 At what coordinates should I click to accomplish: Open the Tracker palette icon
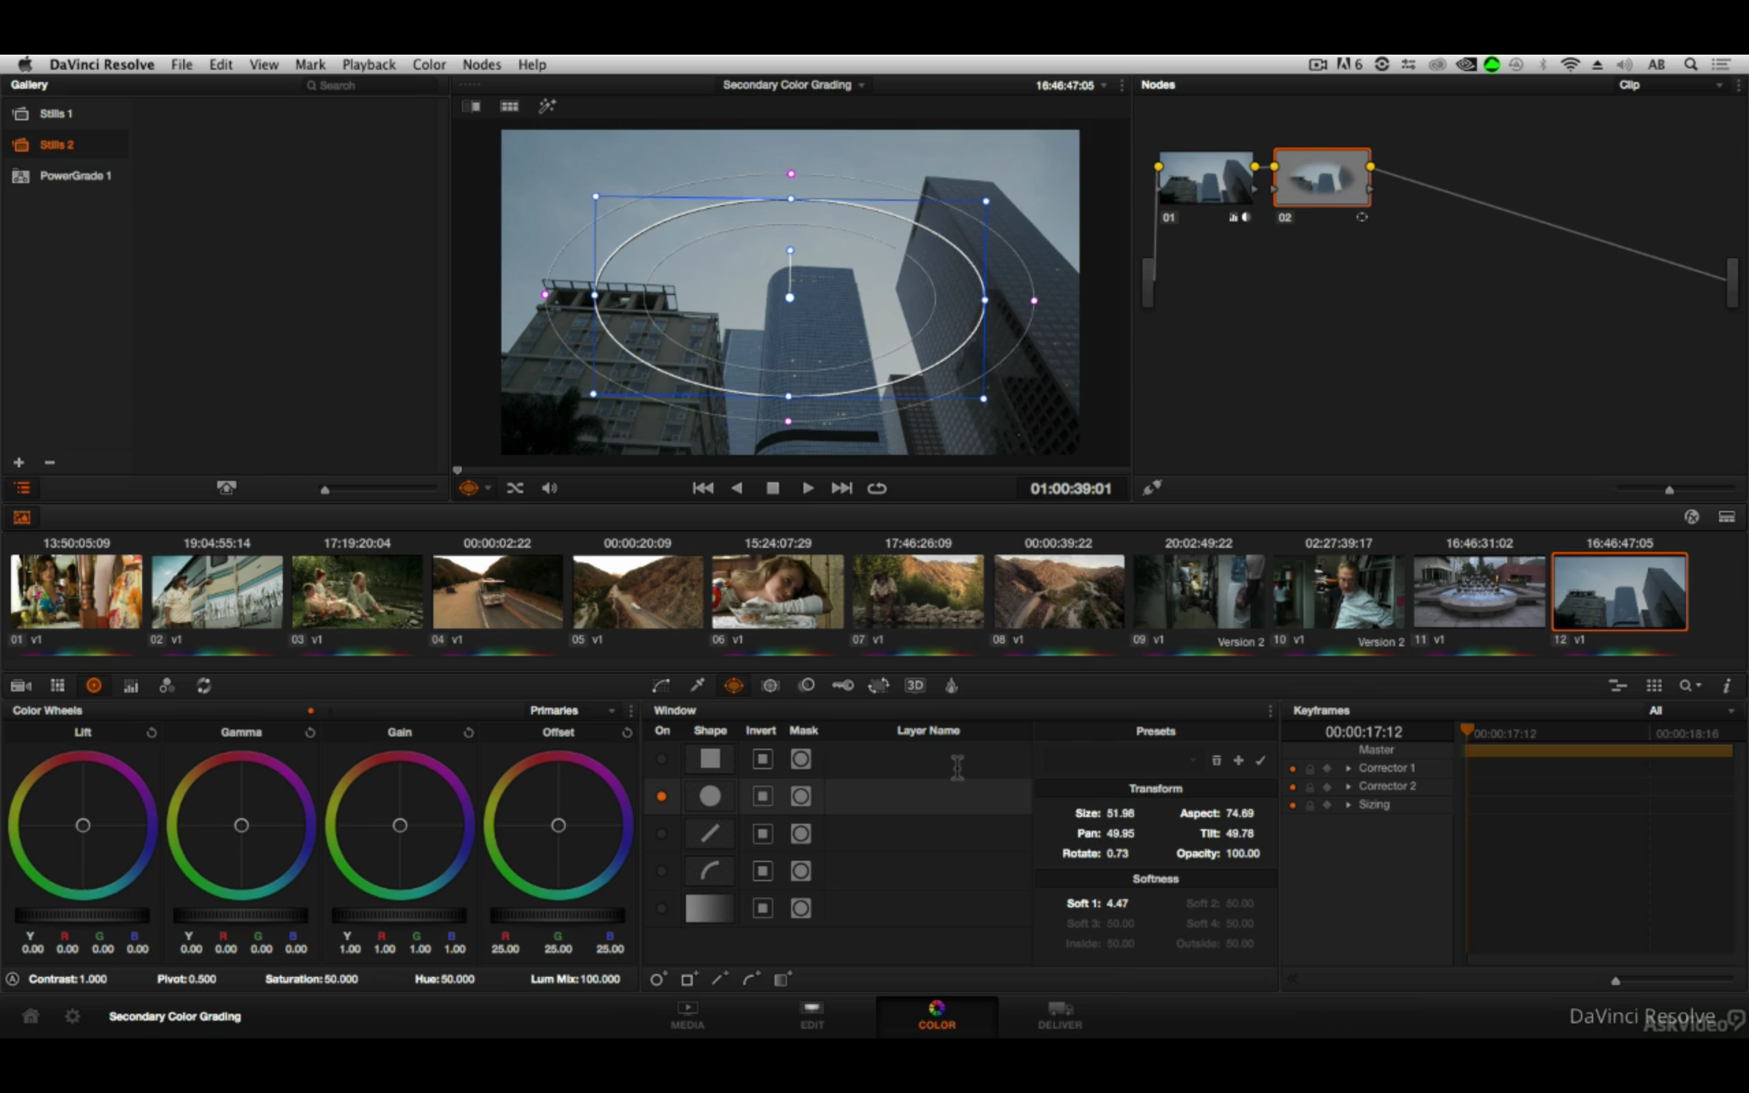(771, 685)
